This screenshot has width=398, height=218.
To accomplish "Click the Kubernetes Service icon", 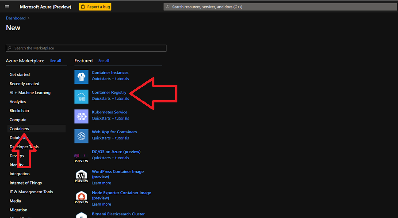I will point(81,116).
